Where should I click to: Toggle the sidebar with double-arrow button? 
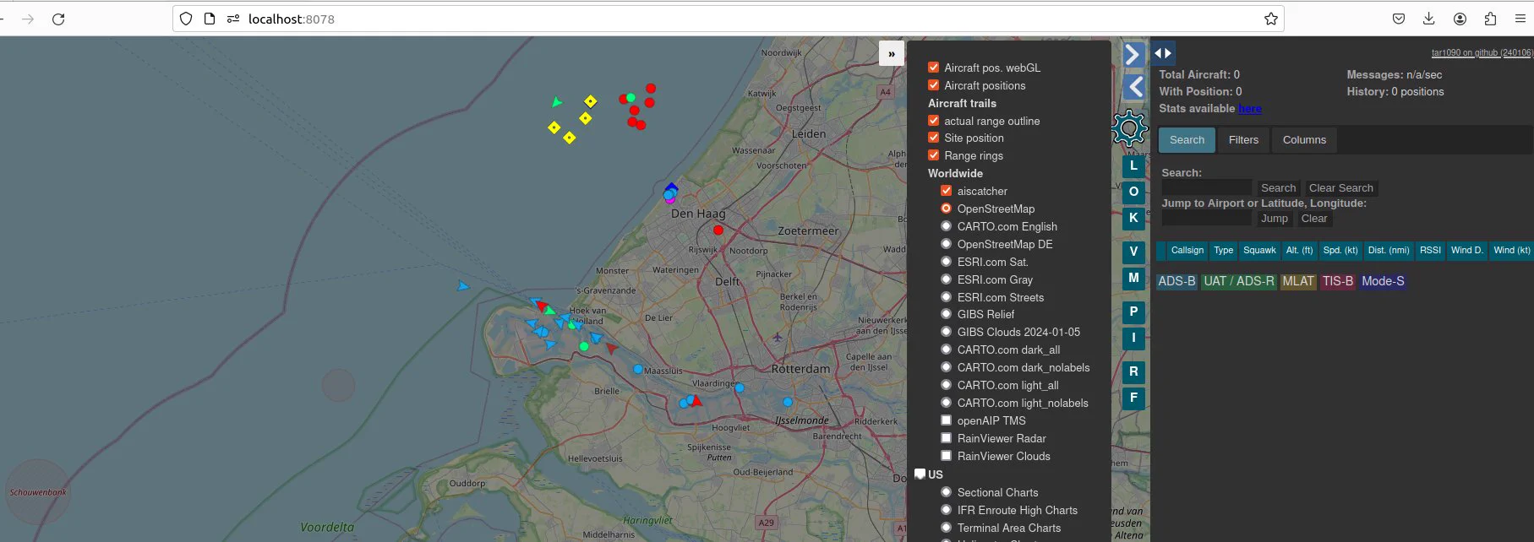(x=1163, y=53)
